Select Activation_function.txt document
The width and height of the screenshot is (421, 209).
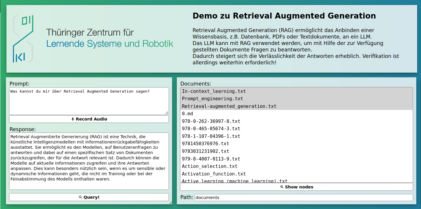214,174
